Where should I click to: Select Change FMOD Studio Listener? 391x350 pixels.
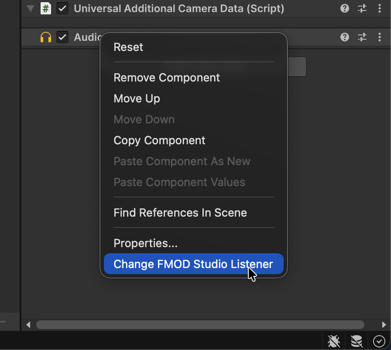pyautogui.click(x=193, y=264)
